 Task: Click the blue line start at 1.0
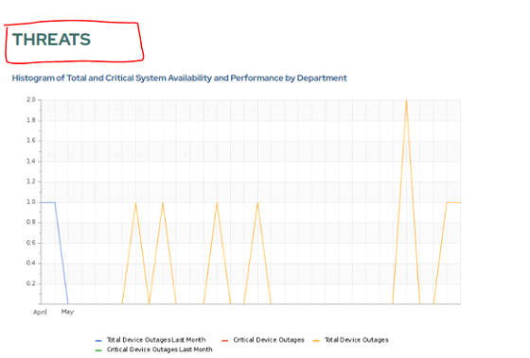[x=42, y=202]
